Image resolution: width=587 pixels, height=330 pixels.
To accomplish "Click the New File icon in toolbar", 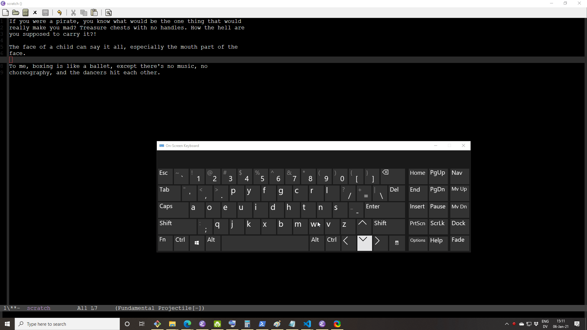I will [5, 13].
